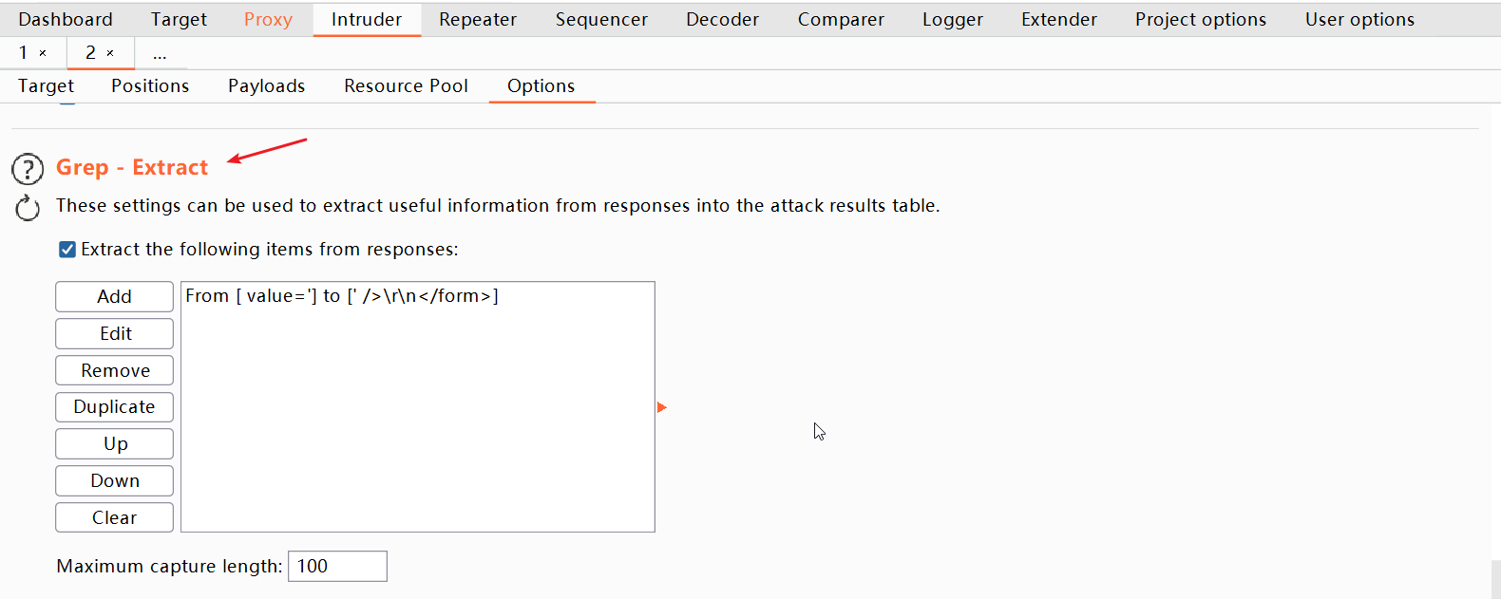Close Intruder attack tab 1

43,53
